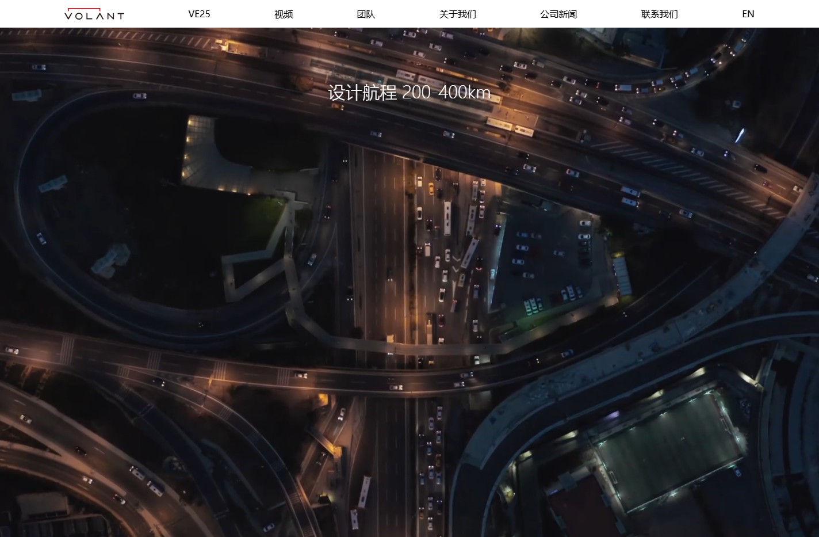The image size is (819, 537).
Task: Open the 公司新闻 page
Action: pyautogui.click(x=558, y=14)
